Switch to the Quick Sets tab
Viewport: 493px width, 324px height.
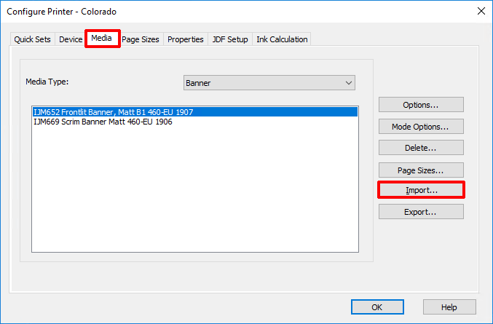32,39
